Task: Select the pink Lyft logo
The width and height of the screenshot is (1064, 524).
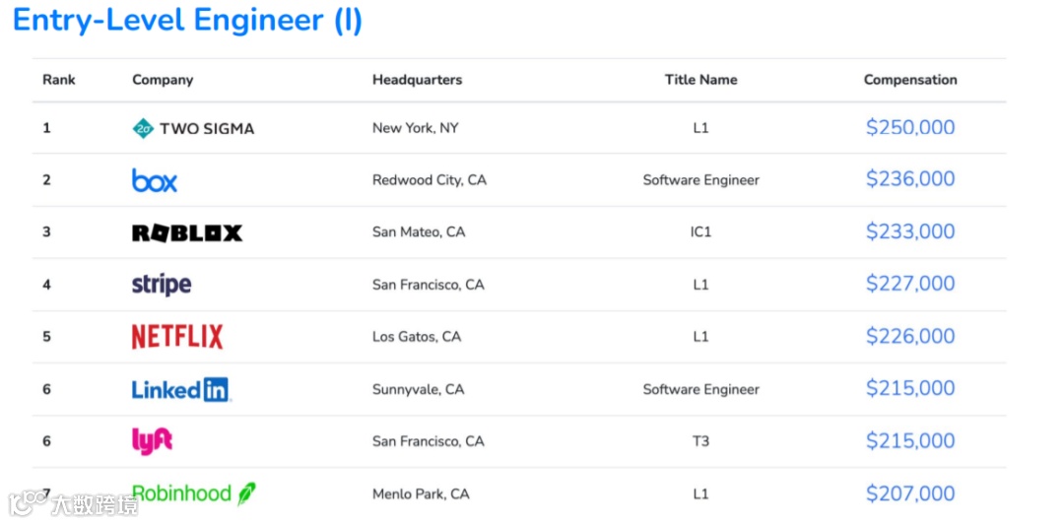Action: 152,441
